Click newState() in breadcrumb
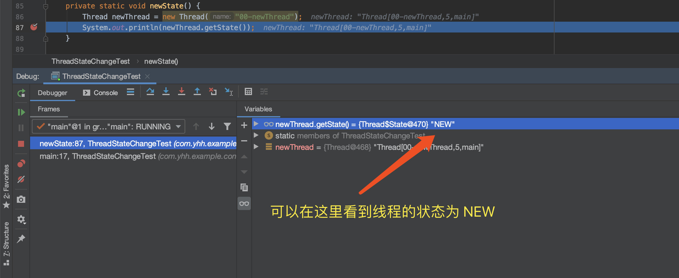 point(161,61)
